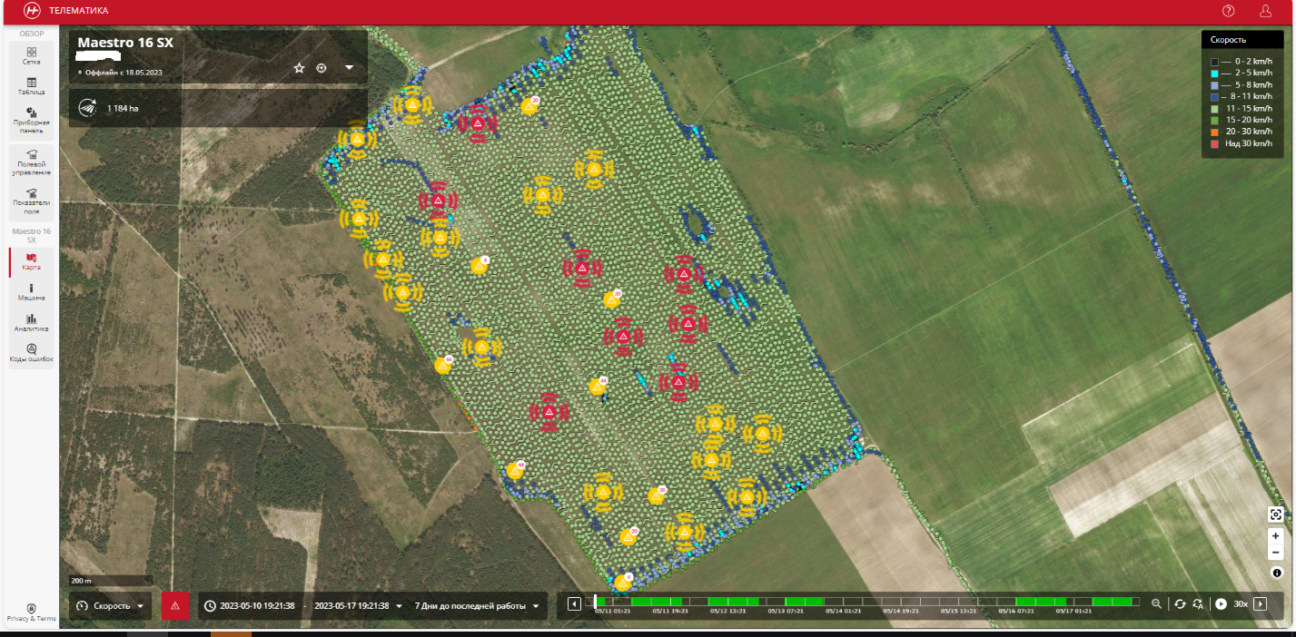1296x637 pixels.
Task: Click the 05/16 07:21 timeline label
Action: (x=1016, y=611)
